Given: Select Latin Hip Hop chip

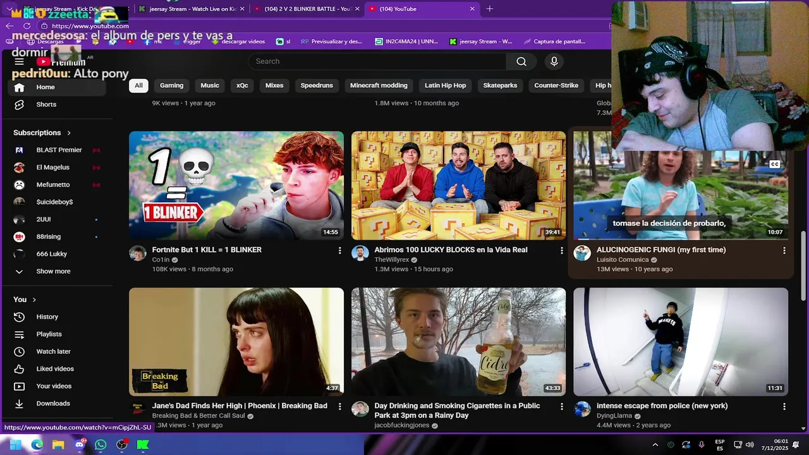Looking at the screenshot, I should (445, 85).
